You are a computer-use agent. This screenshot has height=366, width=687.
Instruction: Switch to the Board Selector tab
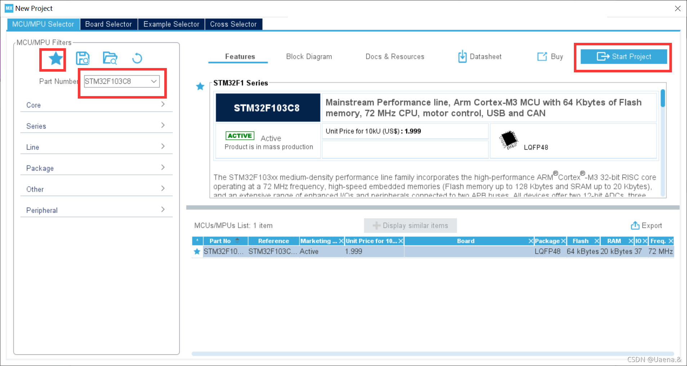(x=109, y=24)
